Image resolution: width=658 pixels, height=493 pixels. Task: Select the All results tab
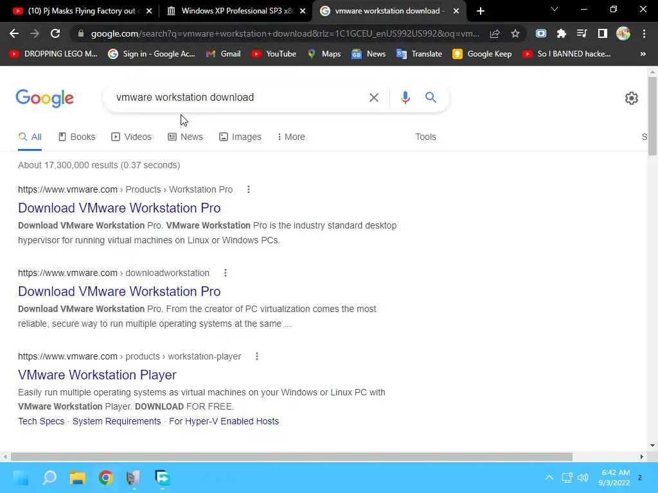coord(30,137)
